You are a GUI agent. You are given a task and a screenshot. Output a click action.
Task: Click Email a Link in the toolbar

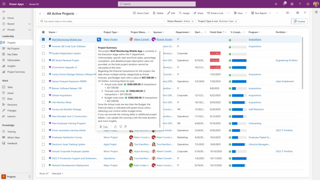pos(215,13)
